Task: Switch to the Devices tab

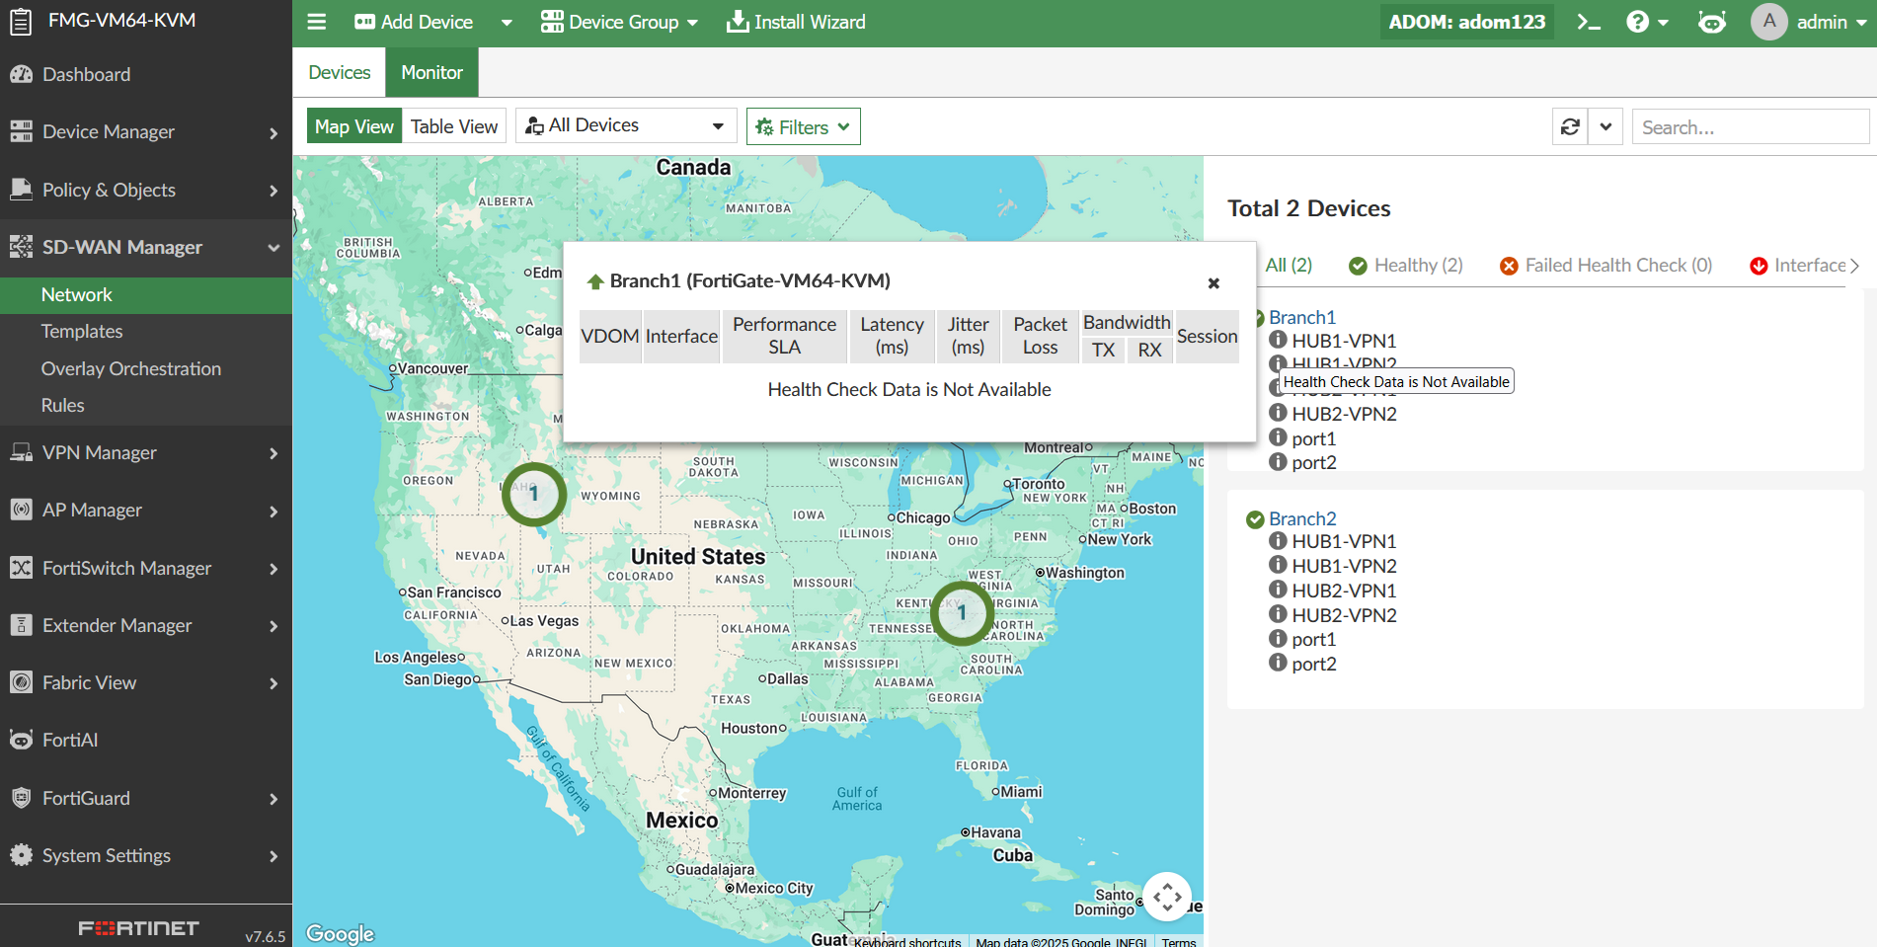Action: tap(339, 72)
